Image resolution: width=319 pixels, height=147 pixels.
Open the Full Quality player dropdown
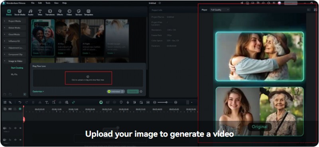click(220, 10)
